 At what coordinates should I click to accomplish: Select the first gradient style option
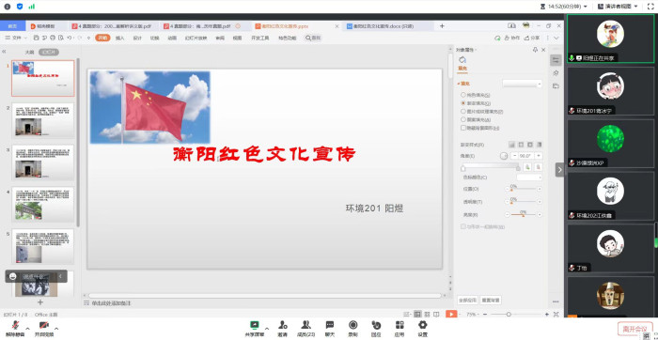click(x=512, y=145)
